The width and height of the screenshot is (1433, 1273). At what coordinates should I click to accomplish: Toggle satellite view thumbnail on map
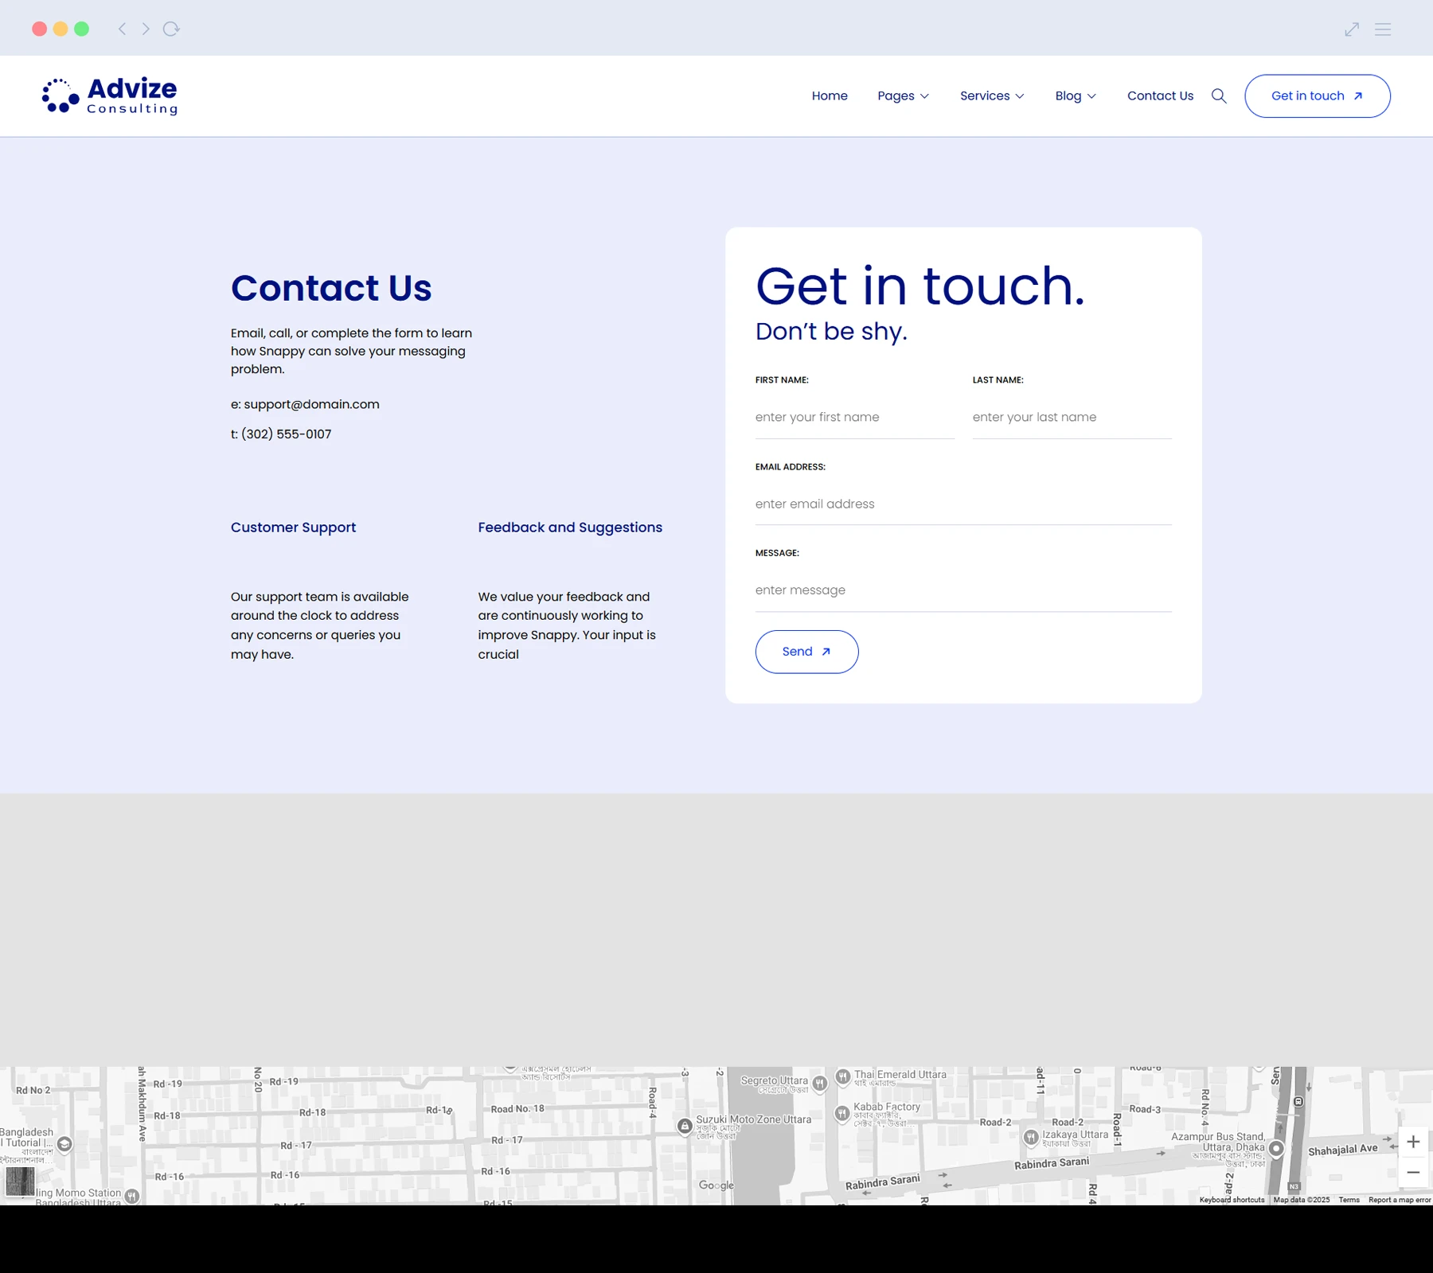click(x=20, y=1182)
